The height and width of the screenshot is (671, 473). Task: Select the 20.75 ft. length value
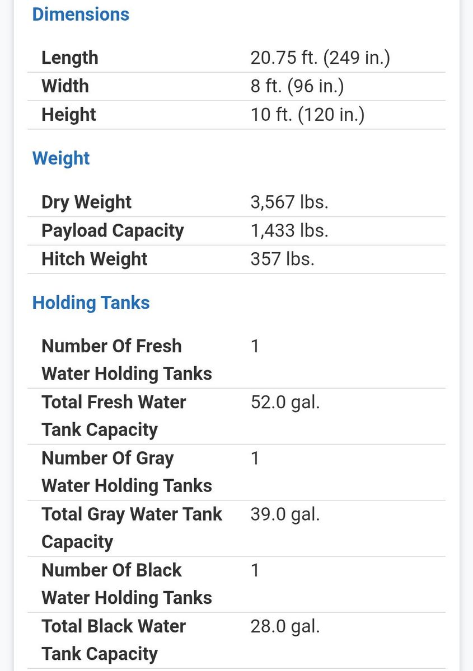(x=320, y=58)
